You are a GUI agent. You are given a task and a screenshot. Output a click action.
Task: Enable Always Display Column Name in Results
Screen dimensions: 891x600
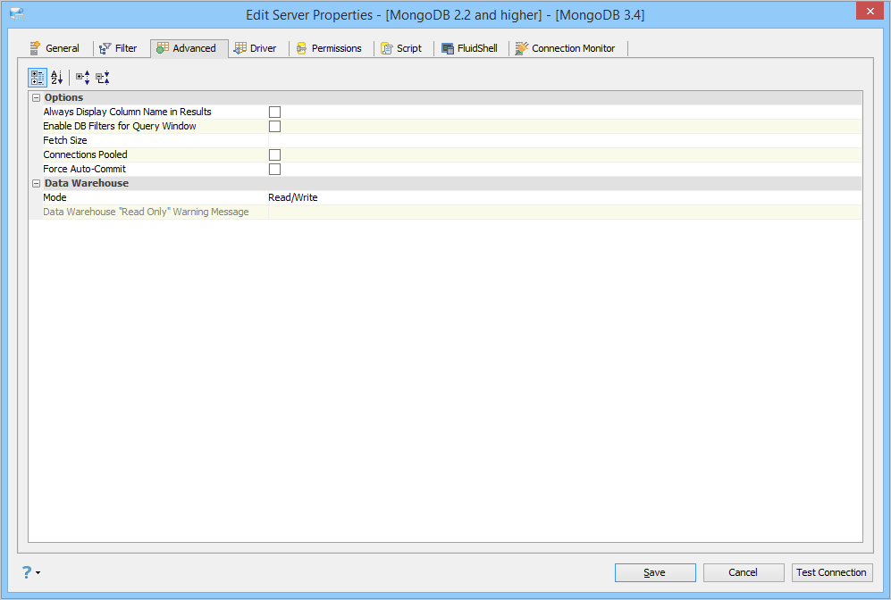tap(274, 112)
